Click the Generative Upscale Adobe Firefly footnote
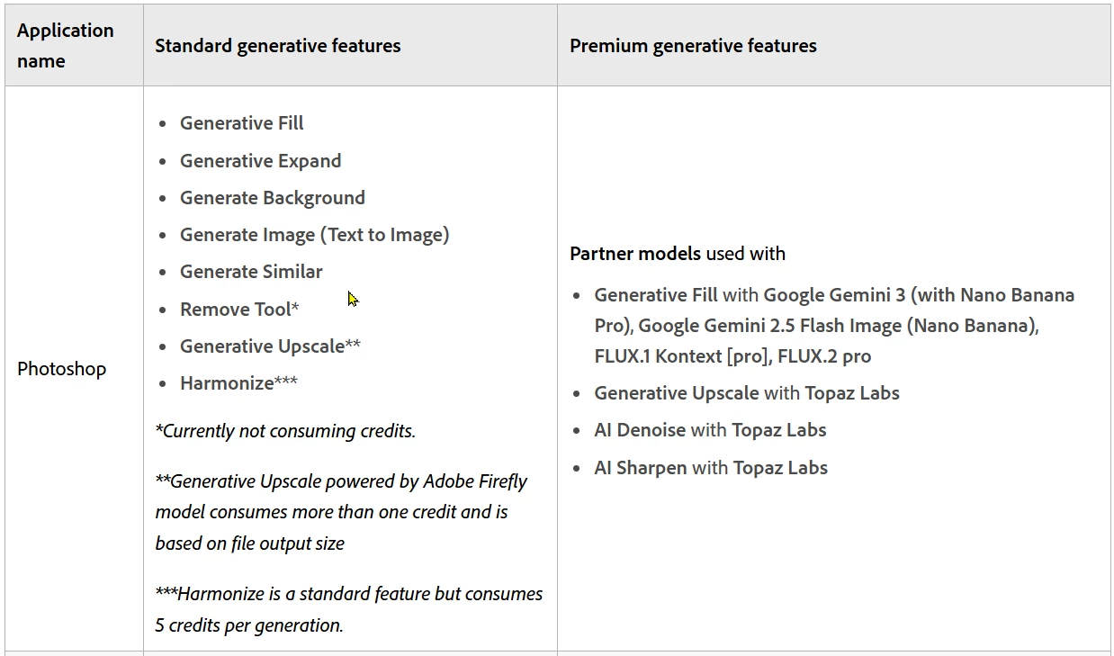1114x656 pixels. (341, 512)
